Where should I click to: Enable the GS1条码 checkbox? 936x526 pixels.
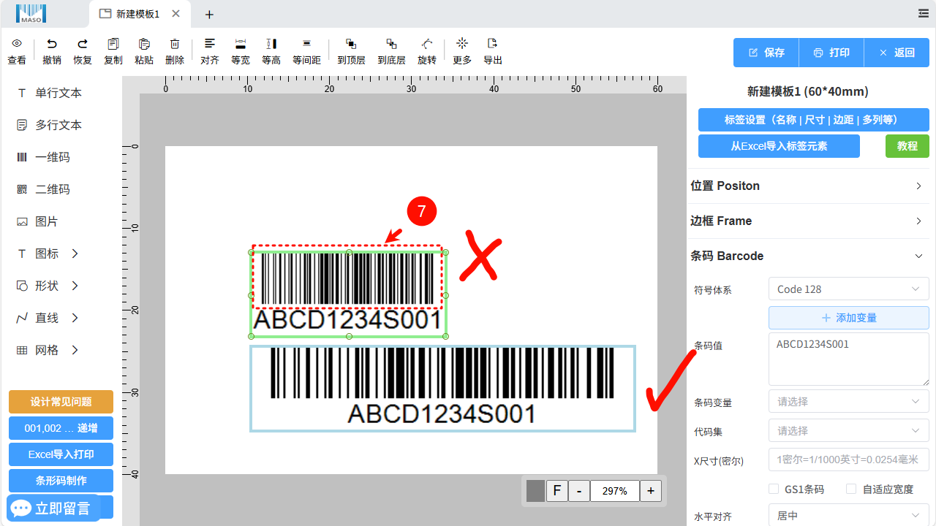pos(774,489)
